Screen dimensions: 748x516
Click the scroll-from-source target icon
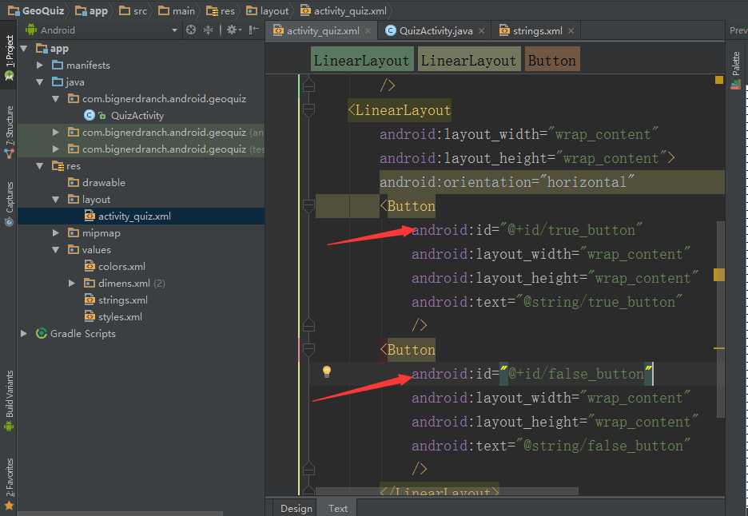pyautogui.click(x=191, y=30)
